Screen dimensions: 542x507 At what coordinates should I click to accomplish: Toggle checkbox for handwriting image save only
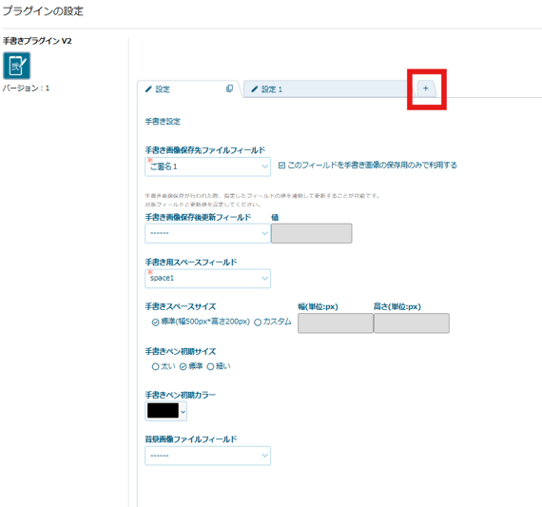coord(281,166)
